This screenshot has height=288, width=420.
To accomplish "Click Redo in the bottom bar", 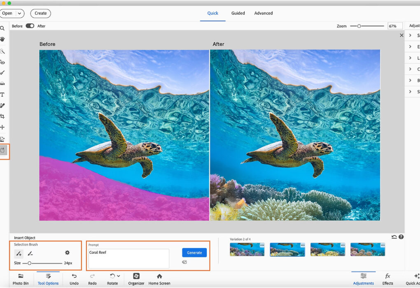I will [92, 279].
